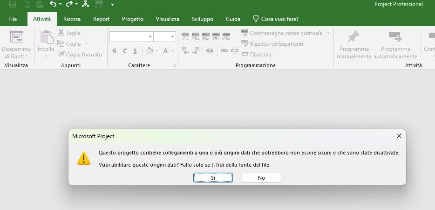Click the Save icon in quick access toolbar
Screen dimensions: 435x210
pos(13,4)
